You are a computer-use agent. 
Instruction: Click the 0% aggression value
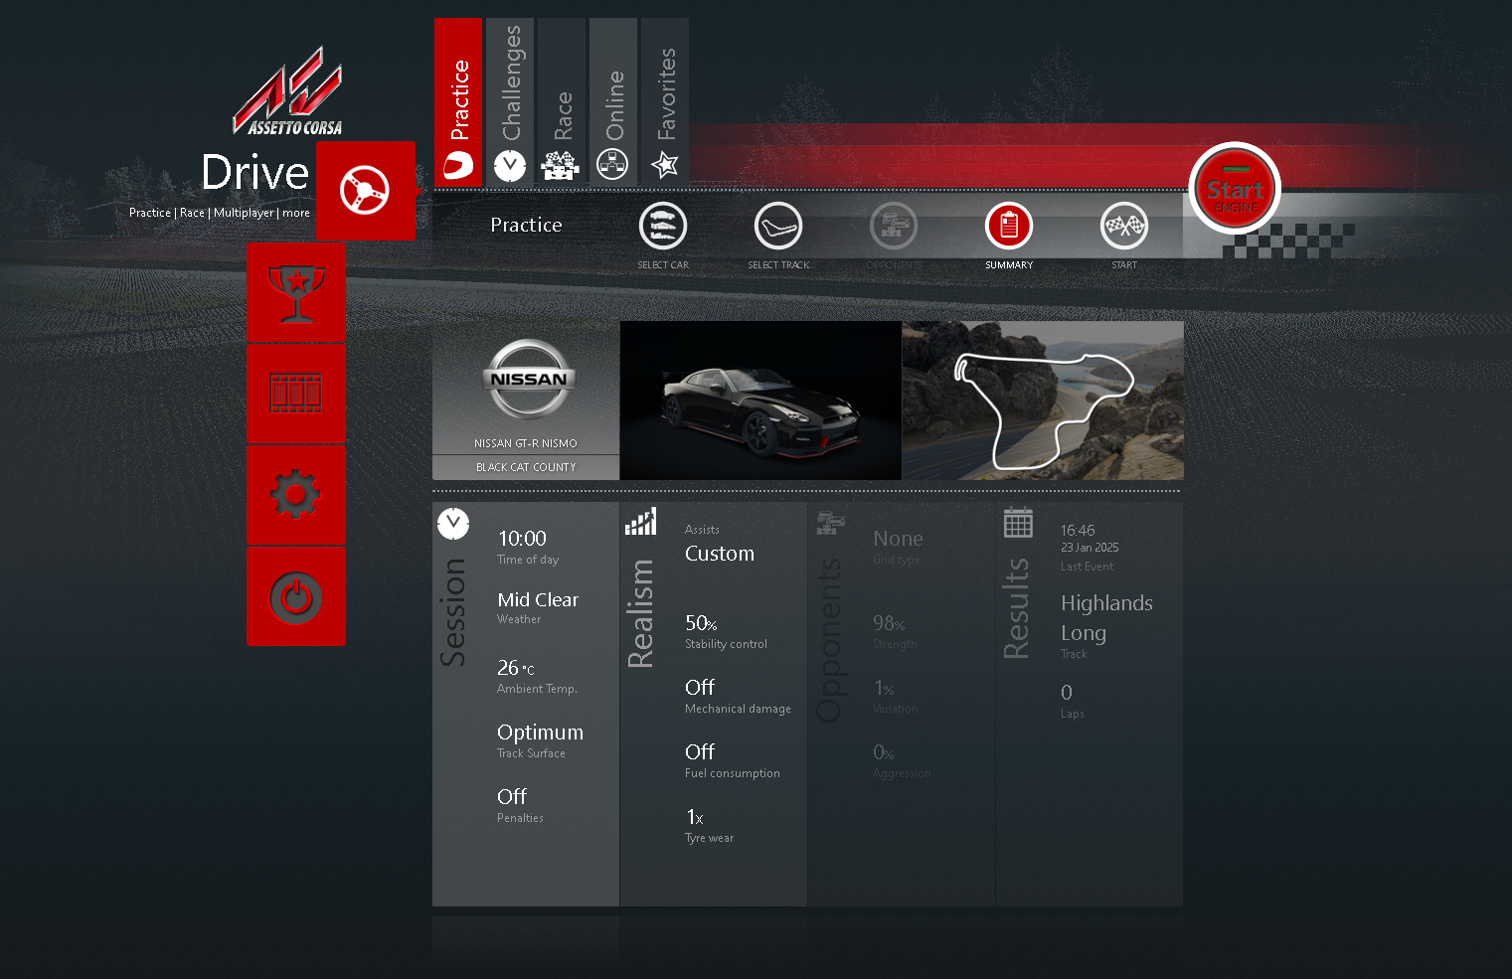point(884,752)
